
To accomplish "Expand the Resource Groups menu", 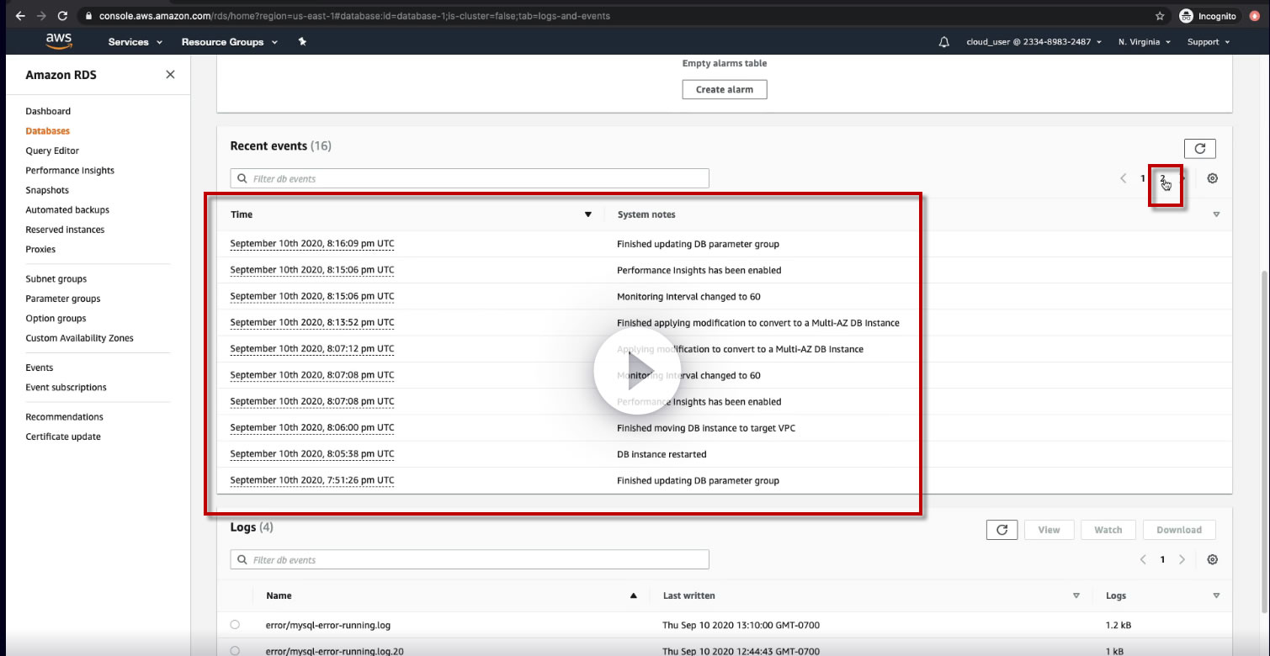I will 229,42.
